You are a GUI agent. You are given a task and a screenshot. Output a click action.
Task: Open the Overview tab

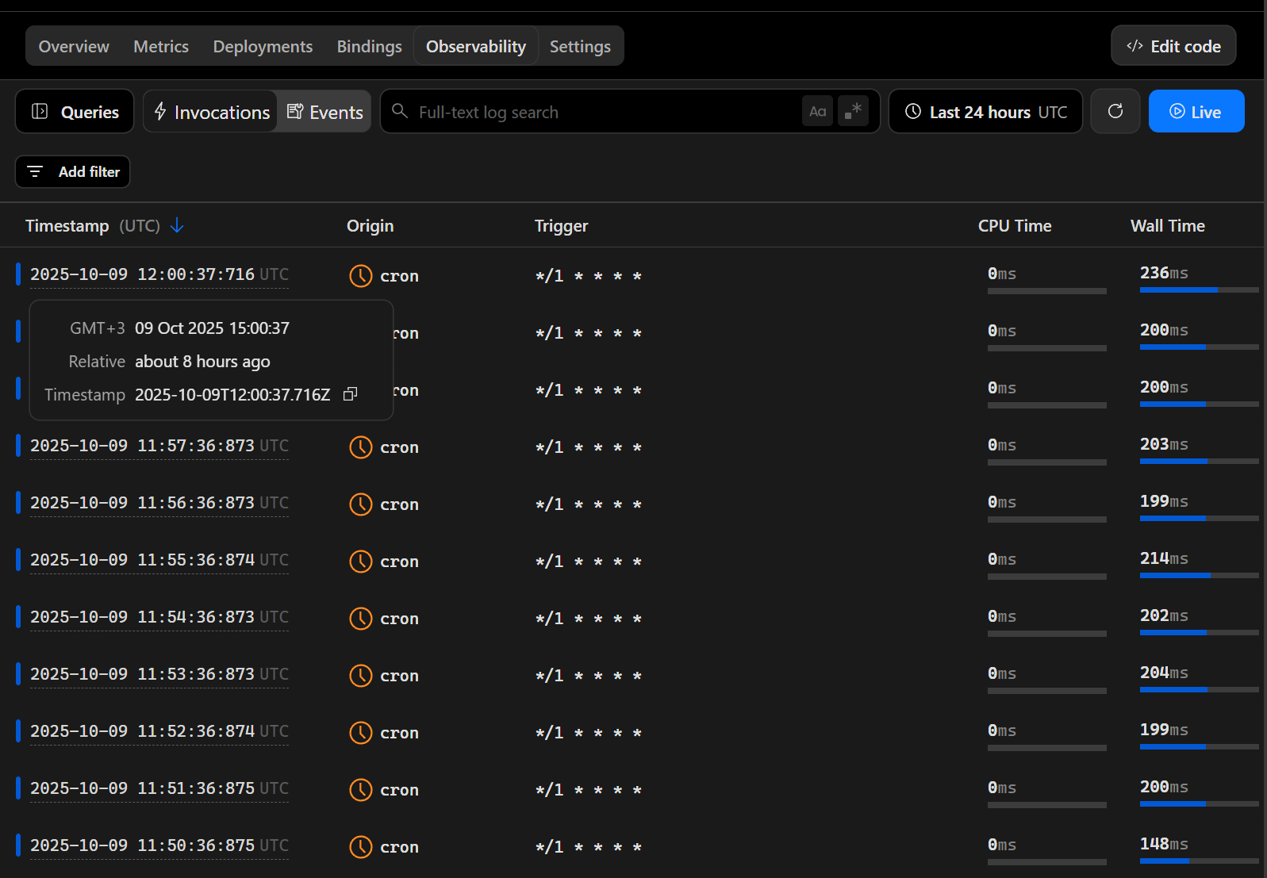tap(74, 47)
